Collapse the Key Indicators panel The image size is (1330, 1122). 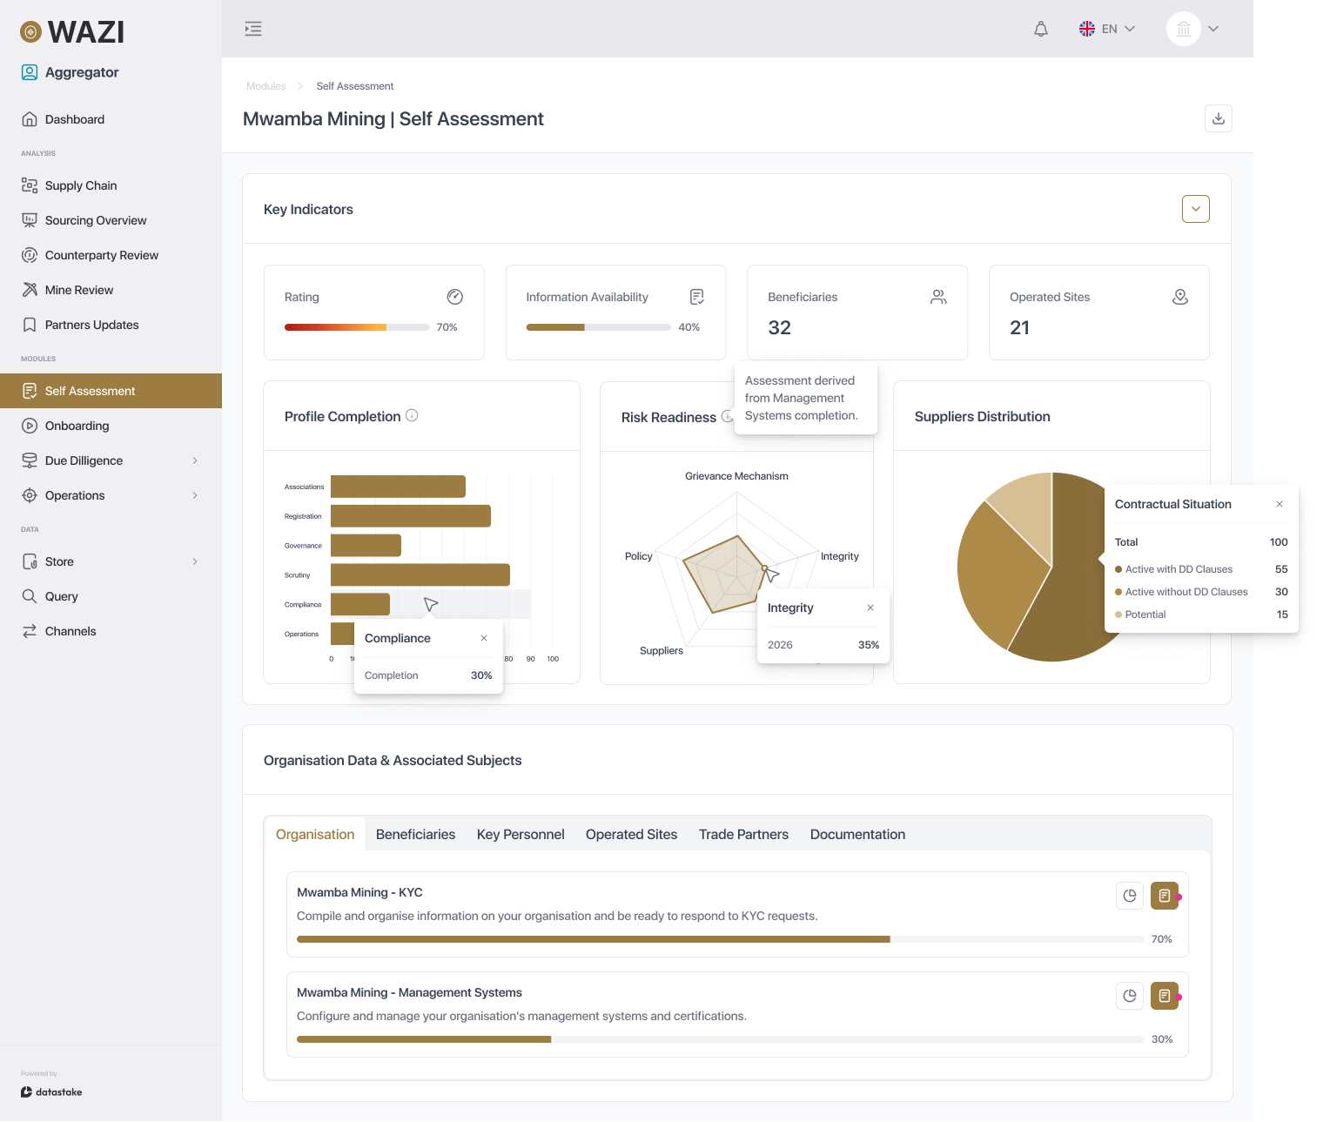[x=1195, y=209]
